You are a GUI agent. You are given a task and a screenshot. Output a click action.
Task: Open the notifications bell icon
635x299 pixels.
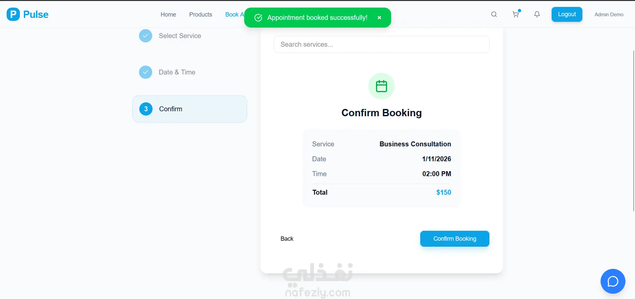tap(537, 14)
